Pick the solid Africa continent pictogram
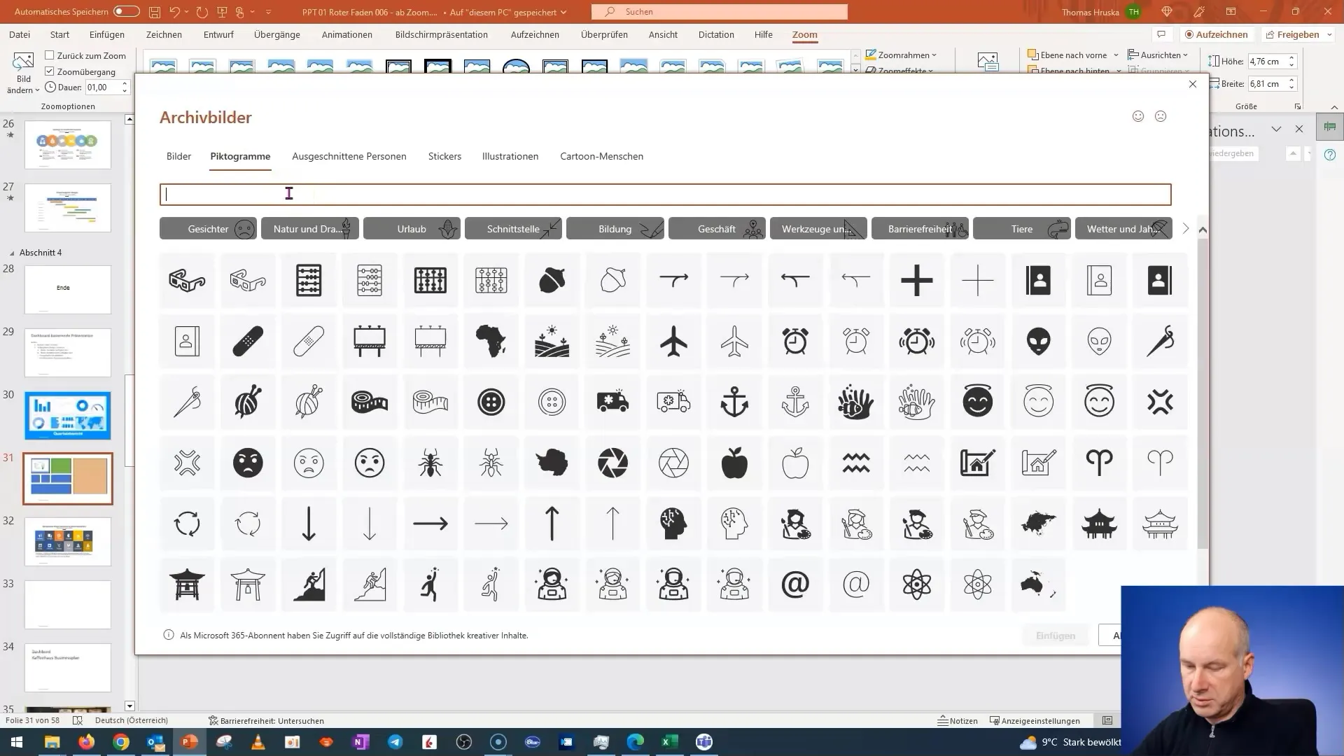 491,342
